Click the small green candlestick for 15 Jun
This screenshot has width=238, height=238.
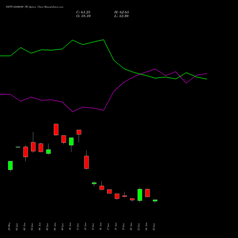(94, 183)
